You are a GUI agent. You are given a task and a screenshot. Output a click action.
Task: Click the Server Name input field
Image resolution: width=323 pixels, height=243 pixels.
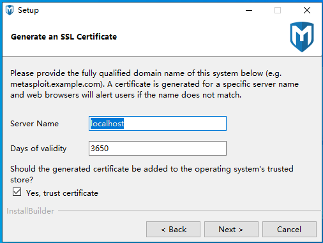(x=158, y=123)
